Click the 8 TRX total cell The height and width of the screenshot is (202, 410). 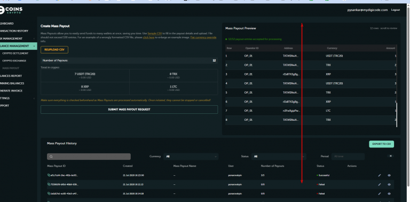[174, 76]
